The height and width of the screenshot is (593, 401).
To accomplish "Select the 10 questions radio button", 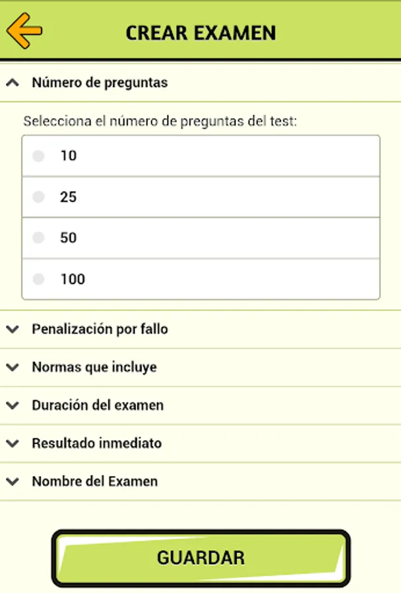I will (x=39, y=156).
